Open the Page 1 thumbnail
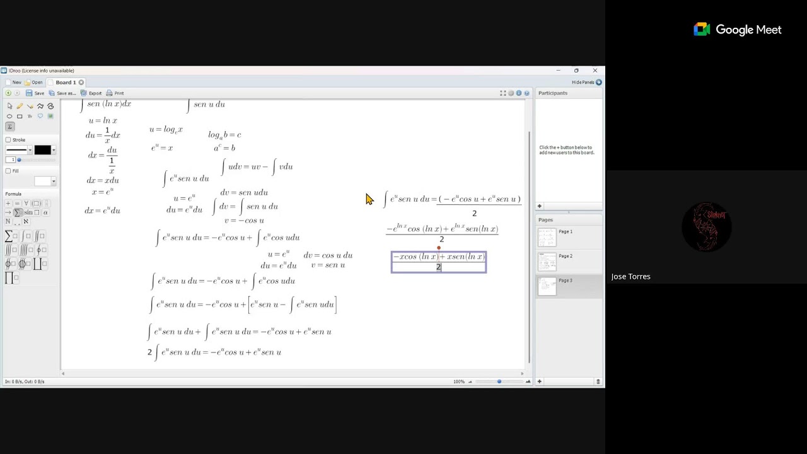This screenshot has width=807, height=454. 547,238
